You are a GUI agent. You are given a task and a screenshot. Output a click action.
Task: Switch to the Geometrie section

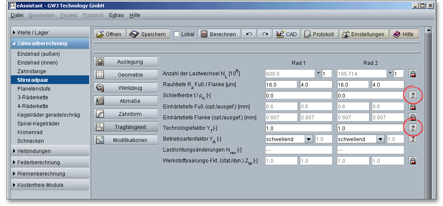(126, 75)
